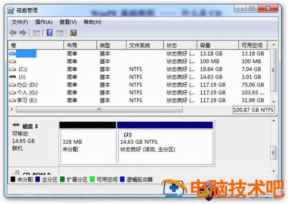
Task: Click the Forward arrow toolbar icon
Action: pyautogui.click(x=23, y=33)
